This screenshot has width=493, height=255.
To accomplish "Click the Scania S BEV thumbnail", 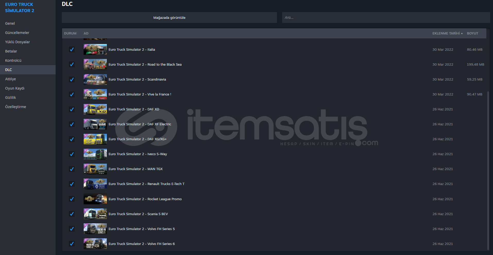I will tap(95, 214).
